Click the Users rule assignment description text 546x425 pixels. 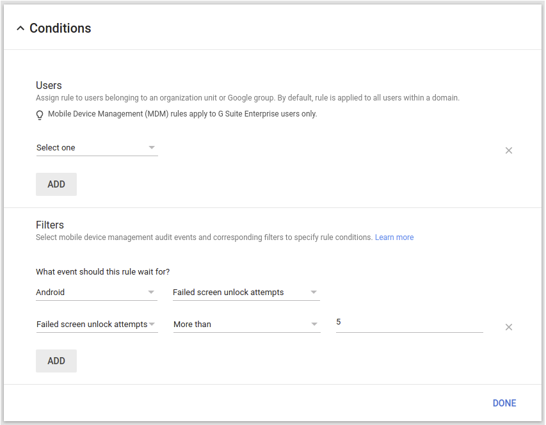pos(247,98)
